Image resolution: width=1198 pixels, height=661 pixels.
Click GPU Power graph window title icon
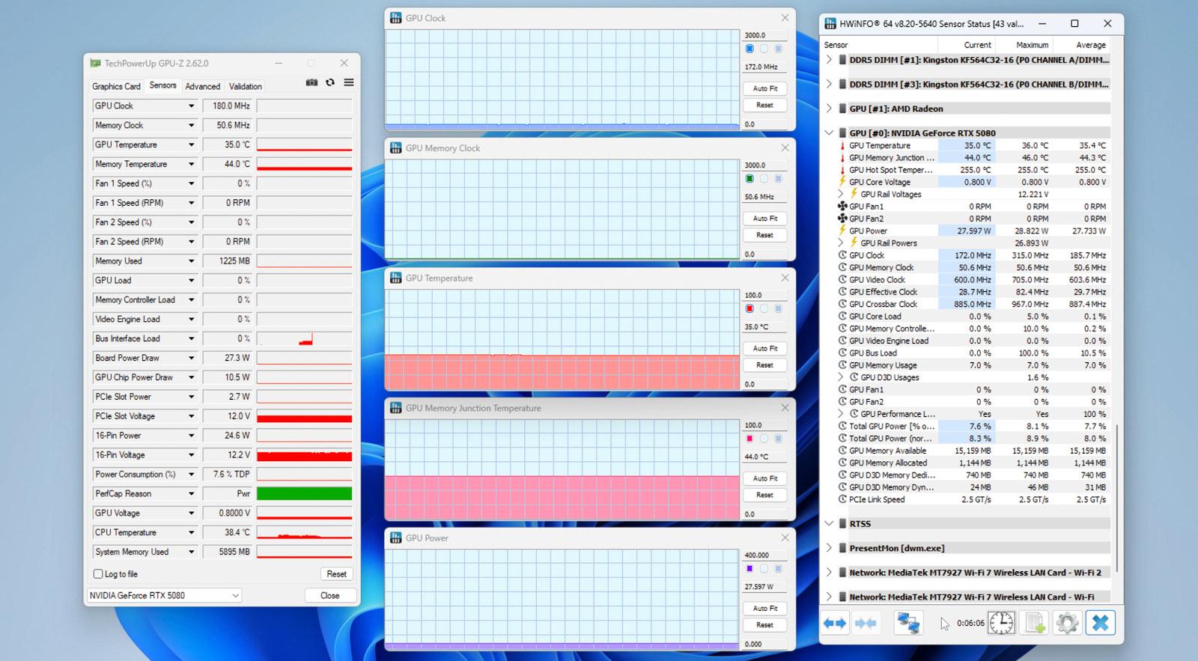[396, 538]
